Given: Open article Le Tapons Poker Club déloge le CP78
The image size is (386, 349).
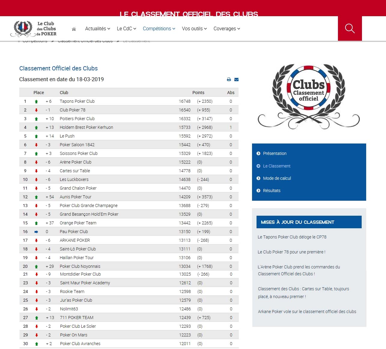Looking at the screenshot, I should (292, 237).
